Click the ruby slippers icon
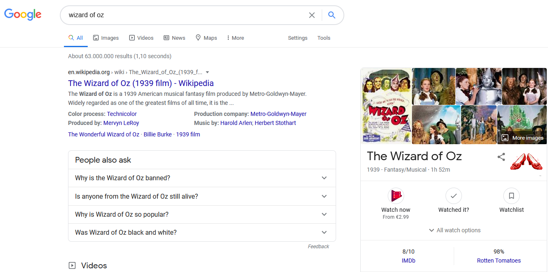This screenshot has height=272, width=548. click(526, 161)
